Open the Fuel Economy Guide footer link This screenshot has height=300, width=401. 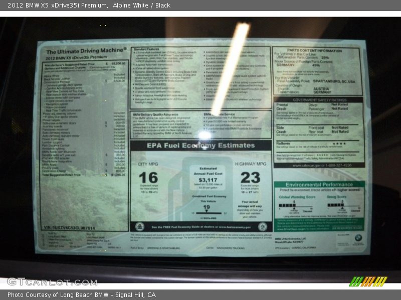201,227
